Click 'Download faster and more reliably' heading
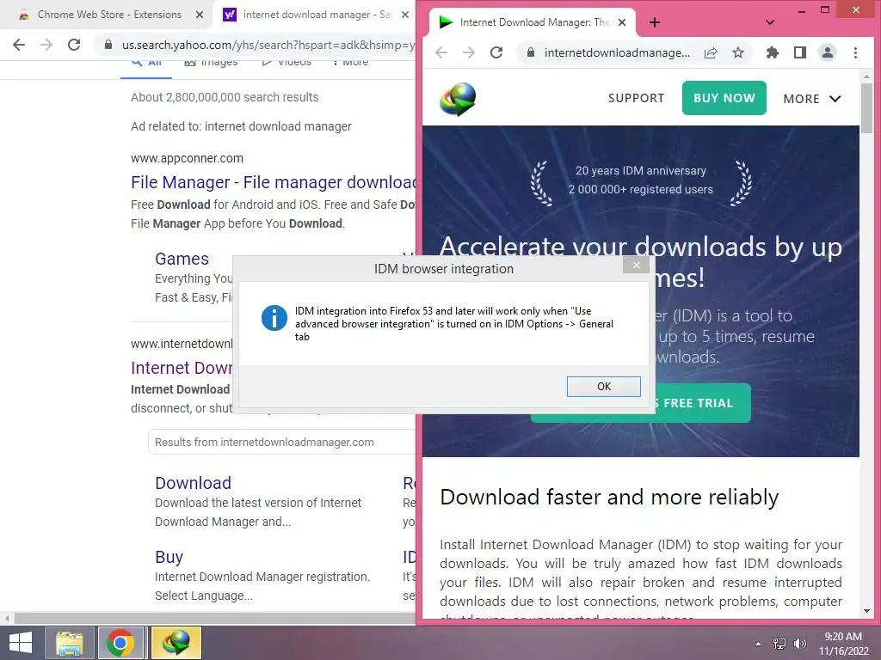The height and width of the screenshot is (660, 881). 609,498
